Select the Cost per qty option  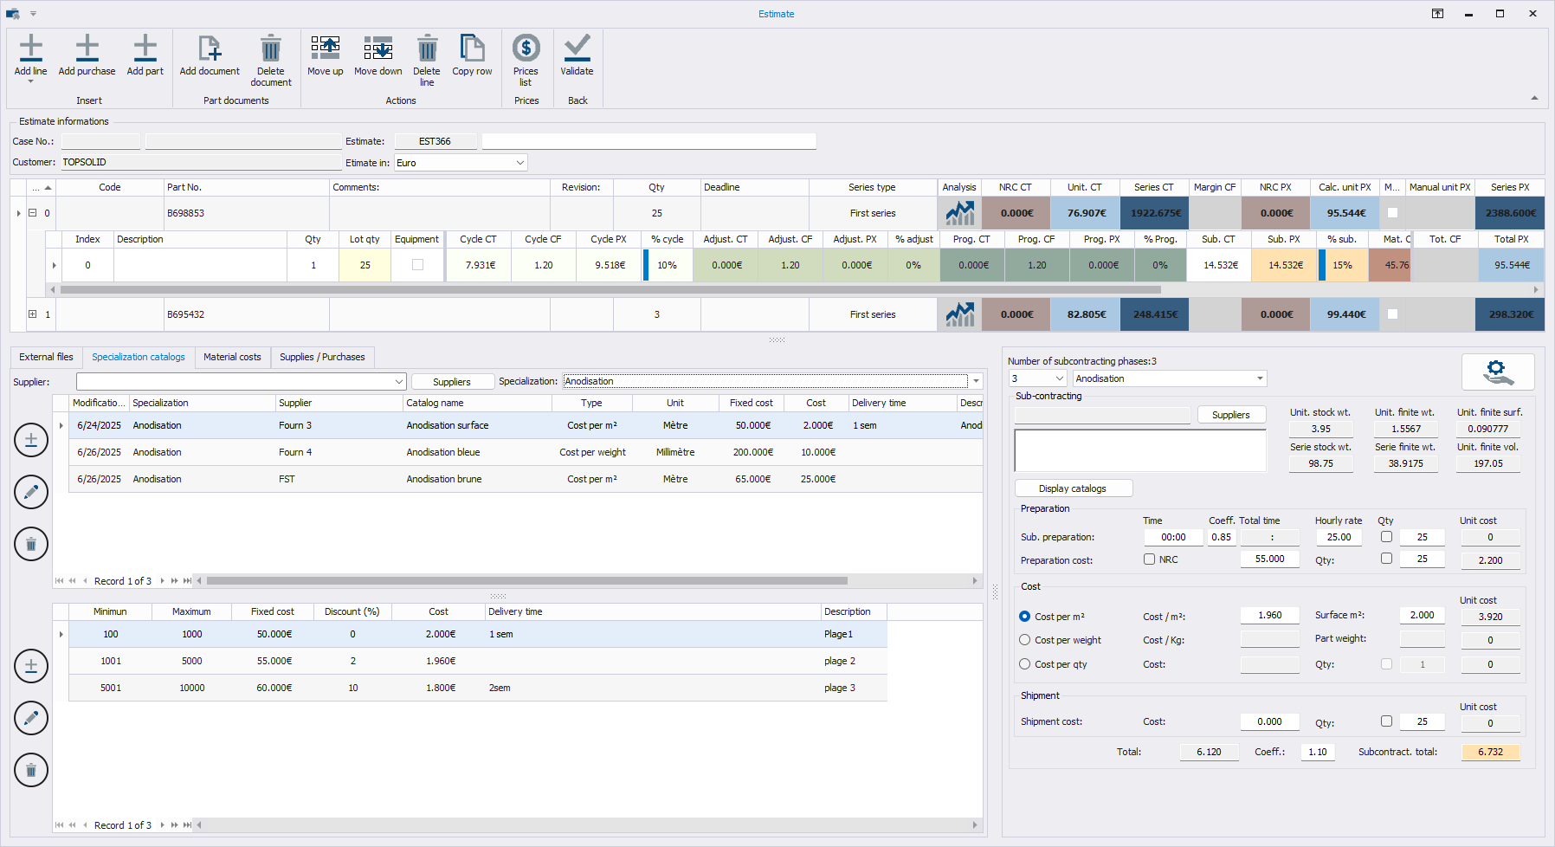tap(1025, 664)
